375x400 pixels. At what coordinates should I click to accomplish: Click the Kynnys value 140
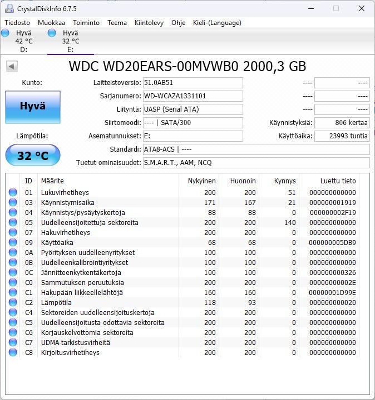click(x=290, y=222)
